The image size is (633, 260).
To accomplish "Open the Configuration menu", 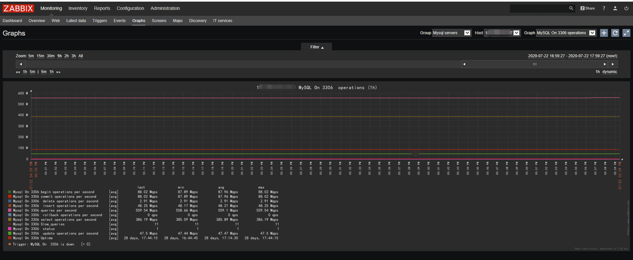I will [x=130, y=8].
